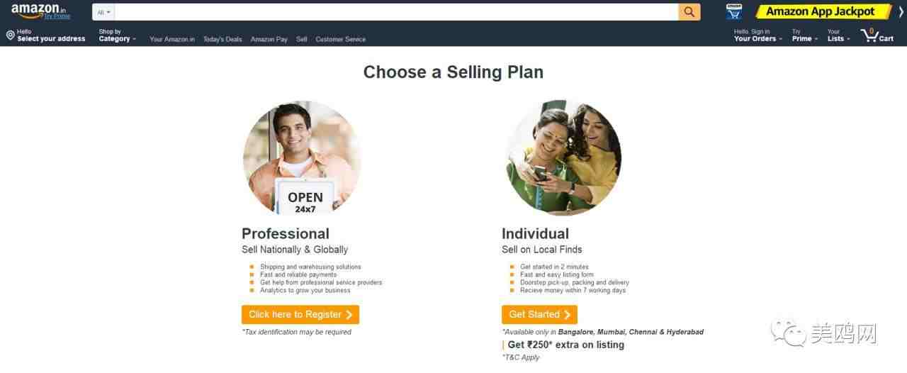The image size is (907, 373).
Task: Expand the Your Lists dropdown
Action: (838, 35)
